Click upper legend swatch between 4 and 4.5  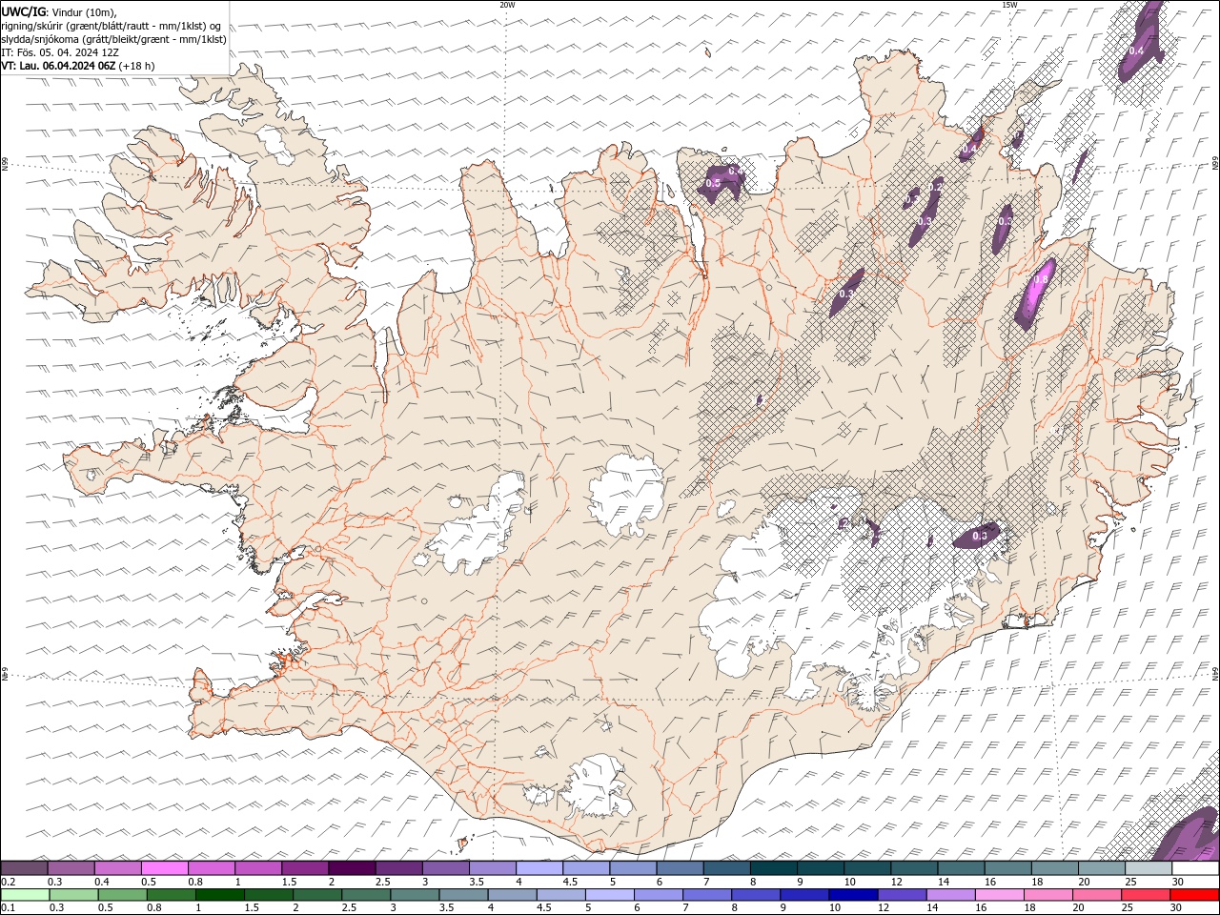(x=539, y=867)
